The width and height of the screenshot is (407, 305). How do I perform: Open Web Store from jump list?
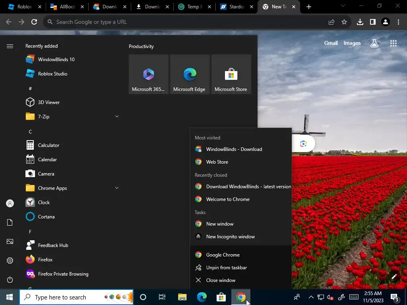click(241, 162)
